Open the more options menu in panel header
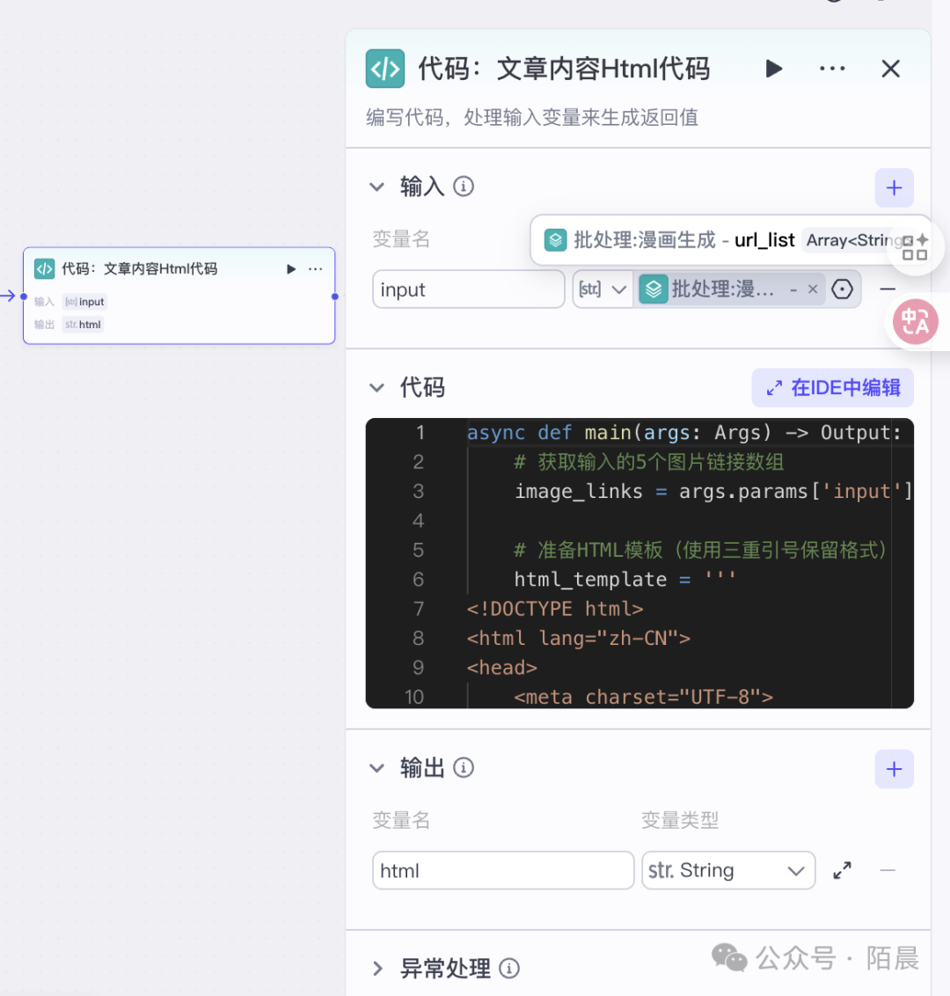 pyautogui.click(x=832, y=69)
